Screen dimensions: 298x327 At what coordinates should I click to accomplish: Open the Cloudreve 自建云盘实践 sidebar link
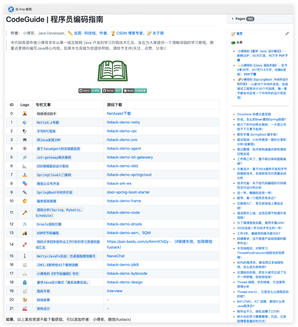(x=254, y=114)
